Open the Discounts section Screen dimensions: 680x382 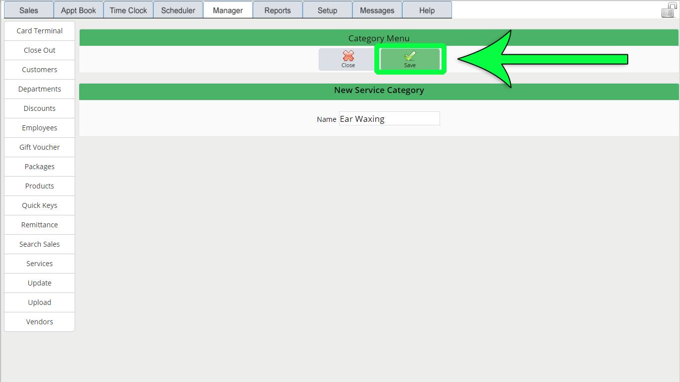click(x=39, y=108)
